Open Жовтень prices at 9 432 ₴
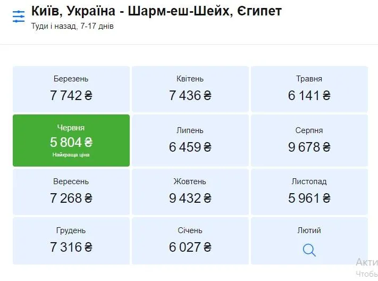378x281 pixels. [190, 192]
